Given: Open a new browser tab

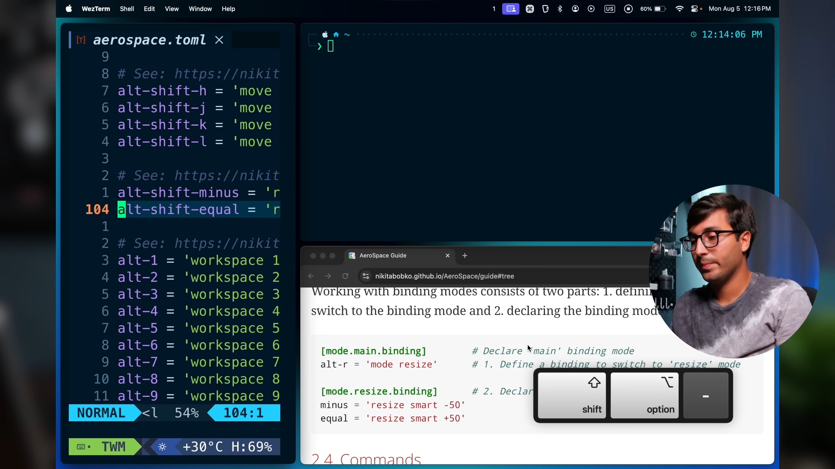Looking at the screenshot, I should [465, 256].
